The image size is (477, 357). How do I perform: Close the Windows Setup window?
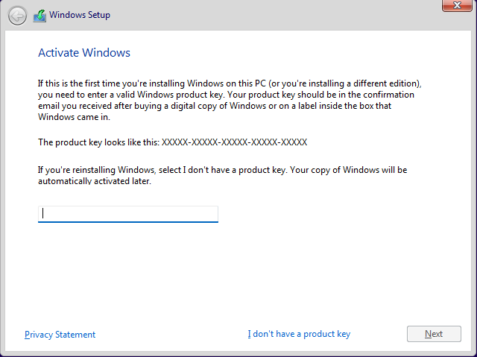tap(455, 7)
